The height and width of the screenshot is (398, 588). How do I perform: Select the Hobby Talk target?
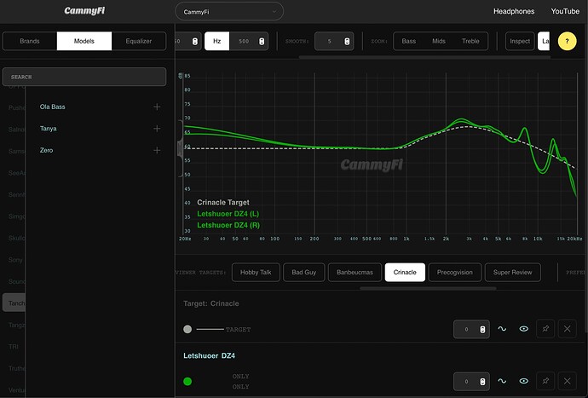pyautogui.click(x=256, y=273)
